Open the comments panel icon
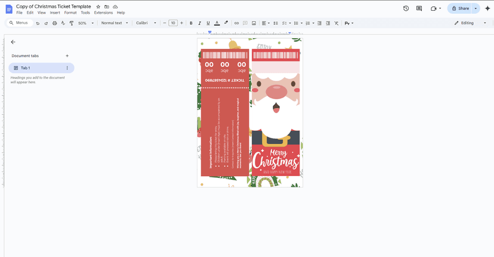 point(419,8)
